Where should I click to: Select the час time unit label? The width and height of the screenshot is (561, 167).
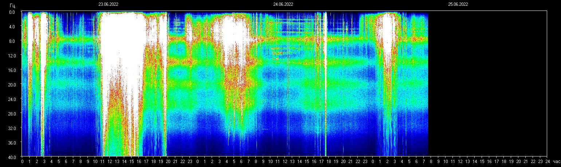coord(556,161)
